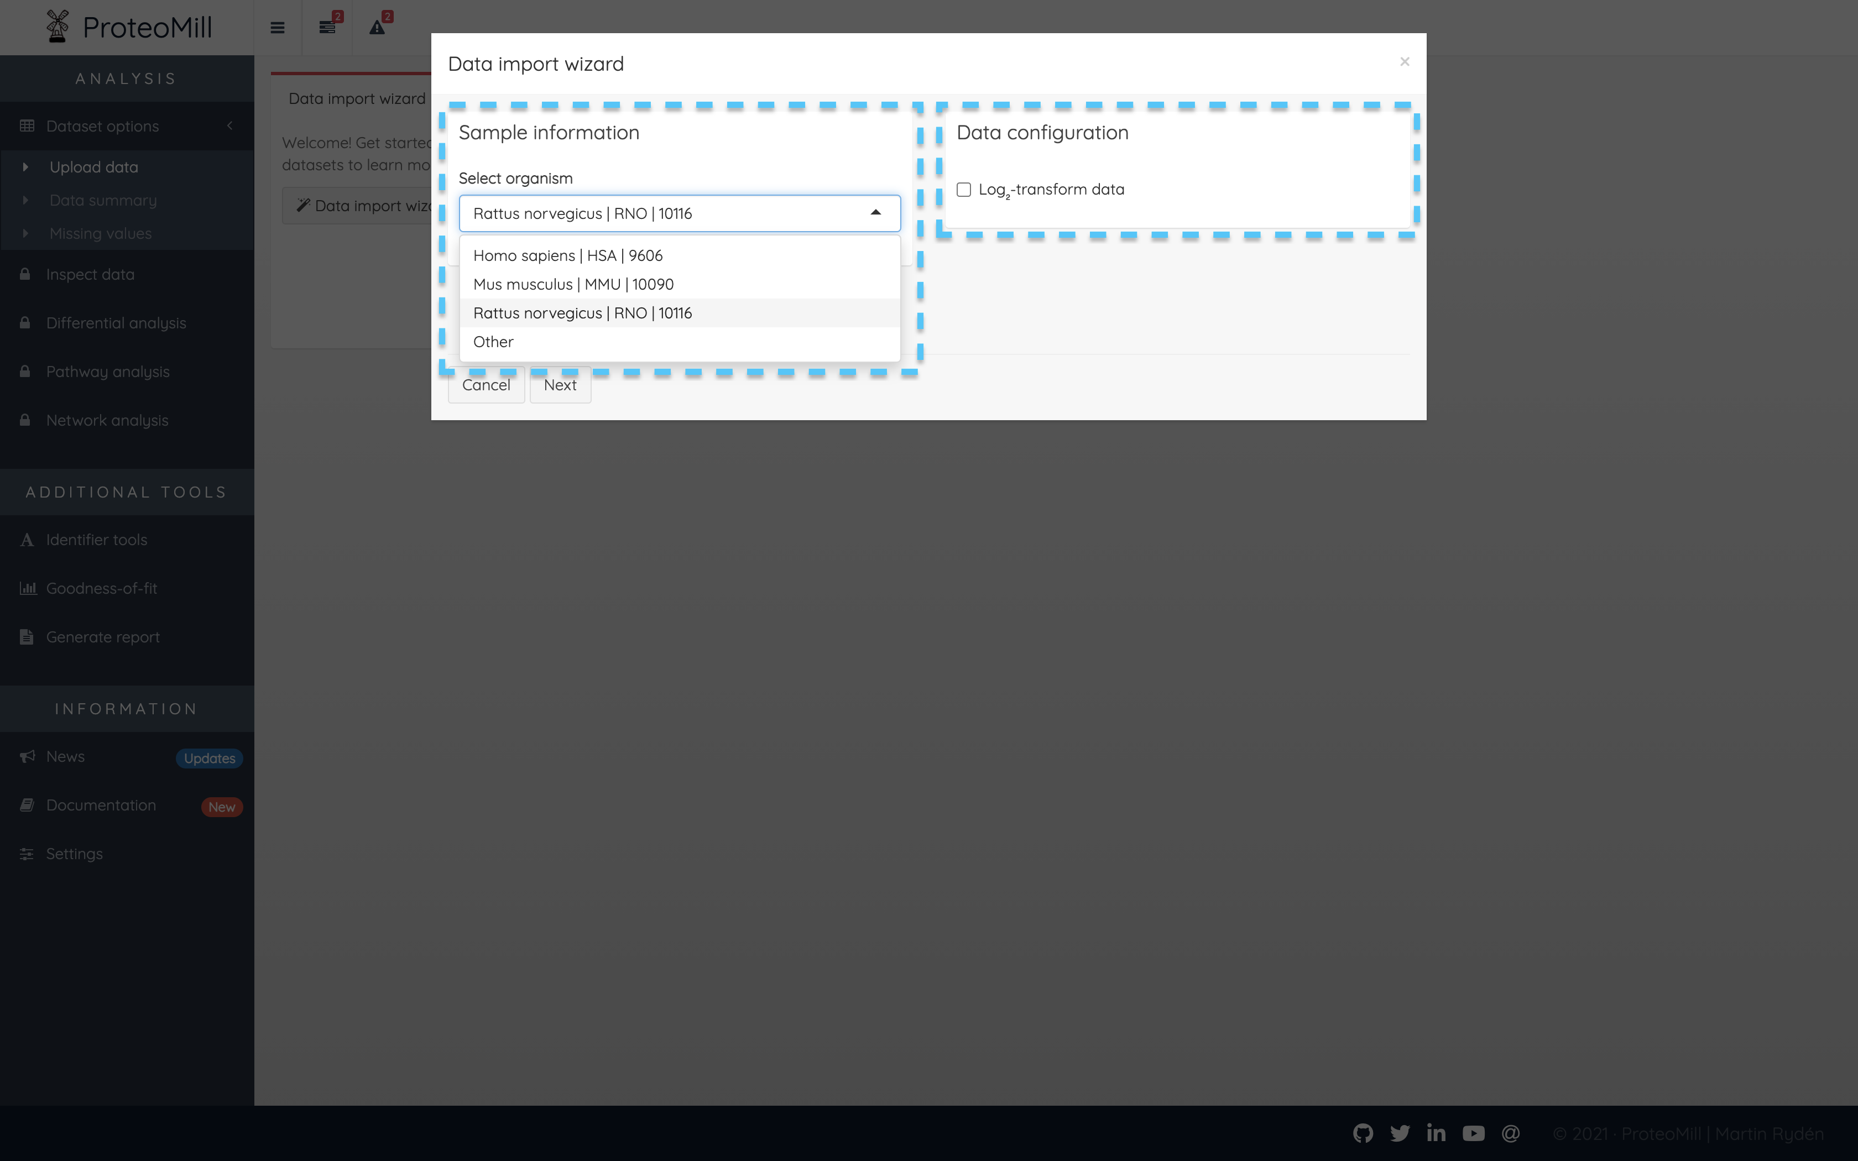Screen dimensions: 1858x1161
Task: Select Other organism from dropdown list
Action: point(494,341)
